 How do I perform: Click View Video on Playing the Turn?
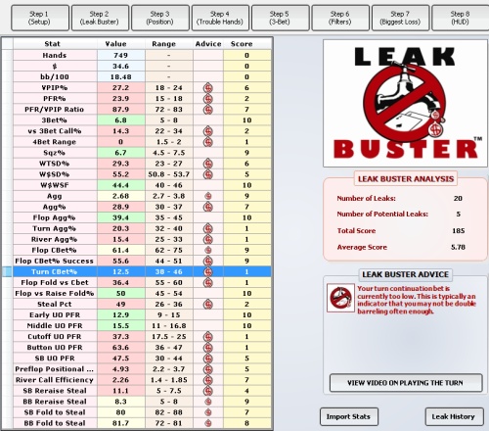(x=406, y=383)
